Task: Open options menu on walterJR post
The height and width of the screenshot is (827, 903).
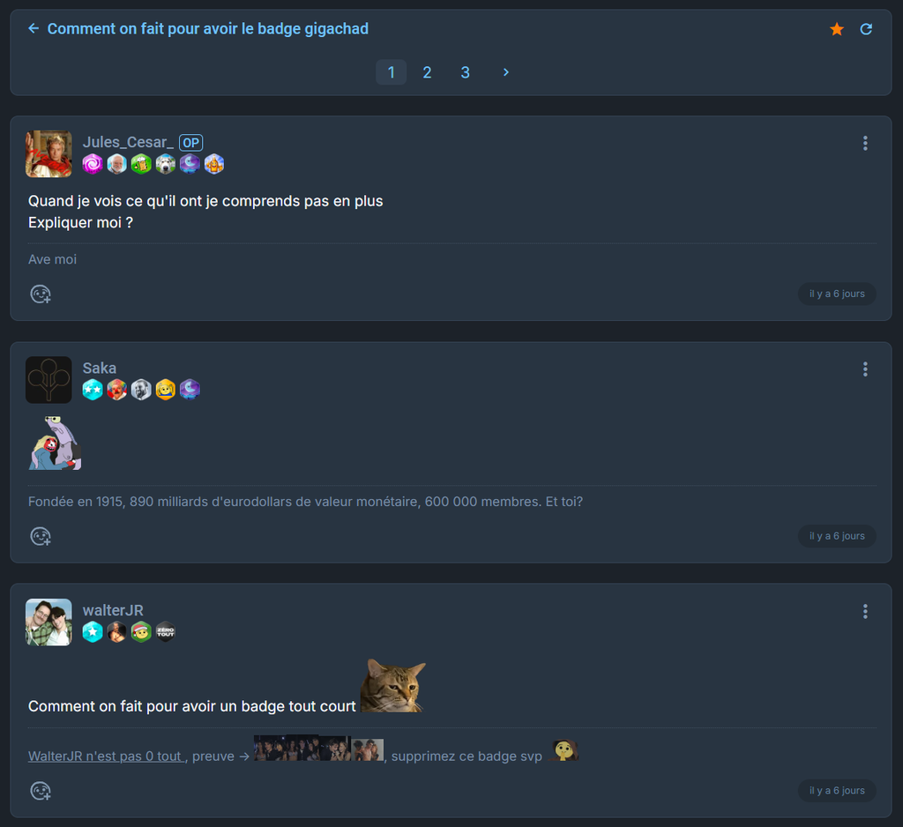Action: 865,612
